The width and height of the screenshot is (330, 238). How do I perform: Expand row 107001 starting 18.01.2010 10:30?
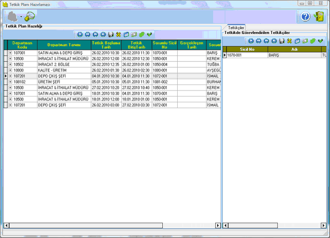tap(11, 93)
